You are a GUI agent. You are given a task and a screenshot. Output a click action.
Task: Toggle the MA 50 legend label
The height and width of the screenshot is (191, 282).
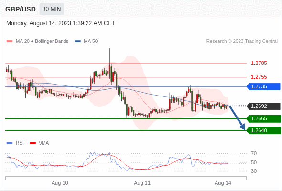(x=91, y=42)
